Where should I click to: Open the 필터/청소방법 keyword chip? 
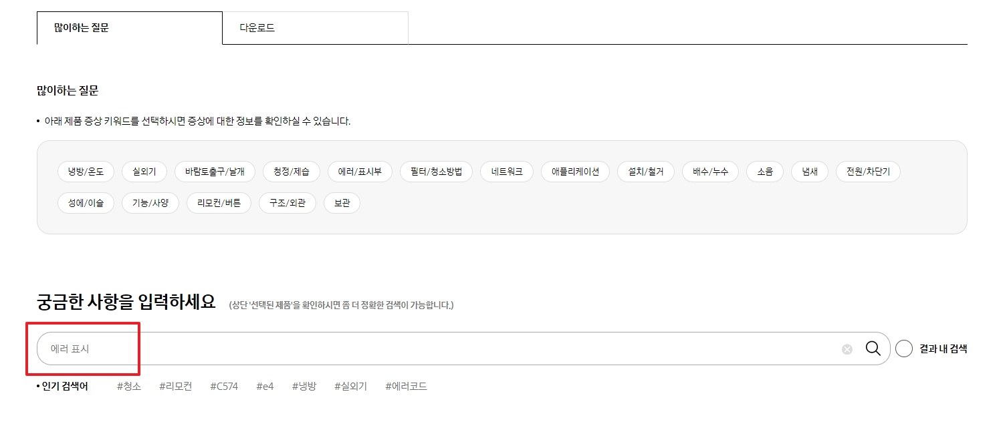point(435,171)
